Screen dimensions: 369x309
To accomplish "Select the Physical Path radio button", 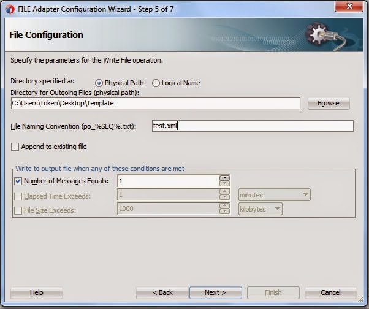I will 99,83.
